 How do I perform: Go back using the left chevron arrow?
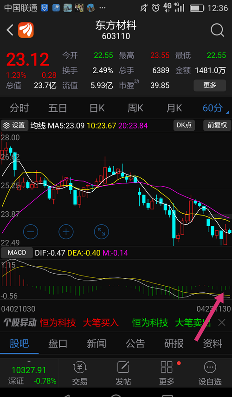click(x=10, y=30)
